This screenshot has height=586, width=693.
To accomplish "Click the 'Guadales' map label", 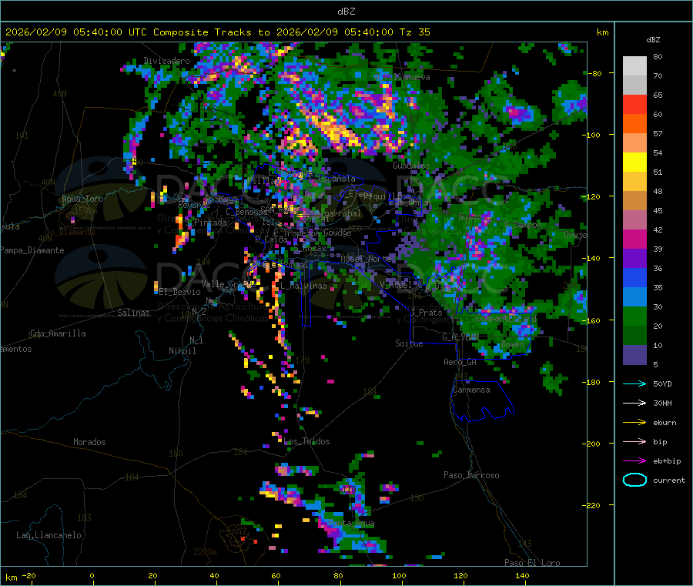I will (411, 166).
